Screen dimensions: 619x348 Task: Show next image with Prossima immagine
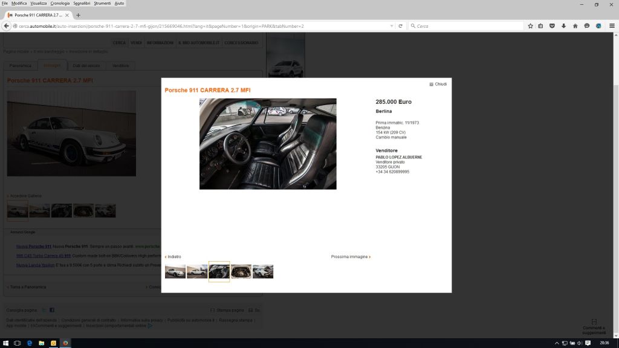tap(351, 256)
